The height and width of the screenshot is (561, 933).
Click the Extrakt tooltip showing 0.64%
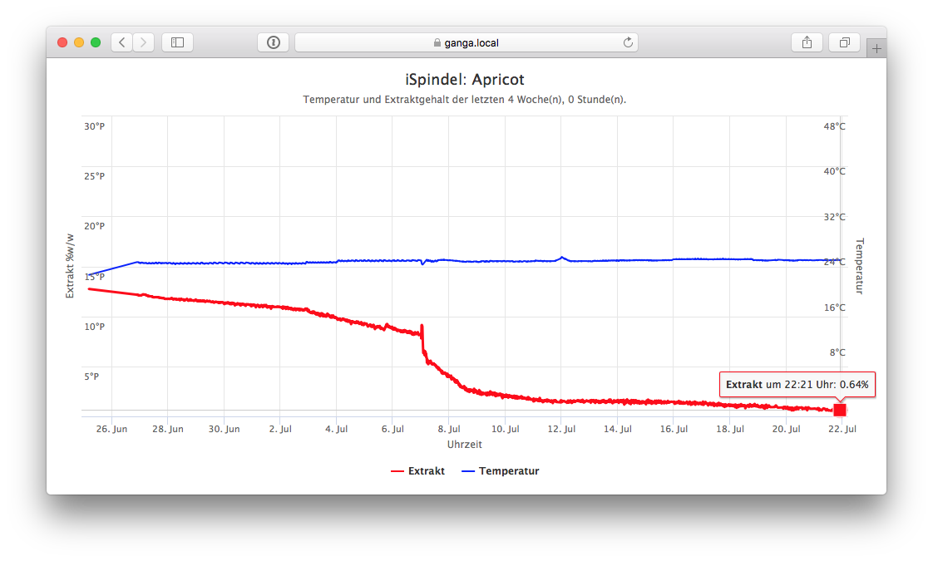tap(797, 385)
